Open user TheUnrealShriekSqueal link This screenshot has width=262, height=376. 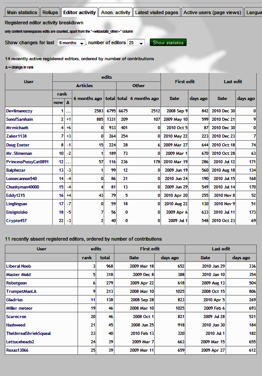28,334
